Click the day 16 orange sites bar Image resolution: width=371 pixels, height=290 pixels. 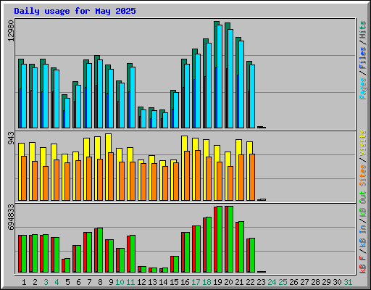click(x=187, y=175)
